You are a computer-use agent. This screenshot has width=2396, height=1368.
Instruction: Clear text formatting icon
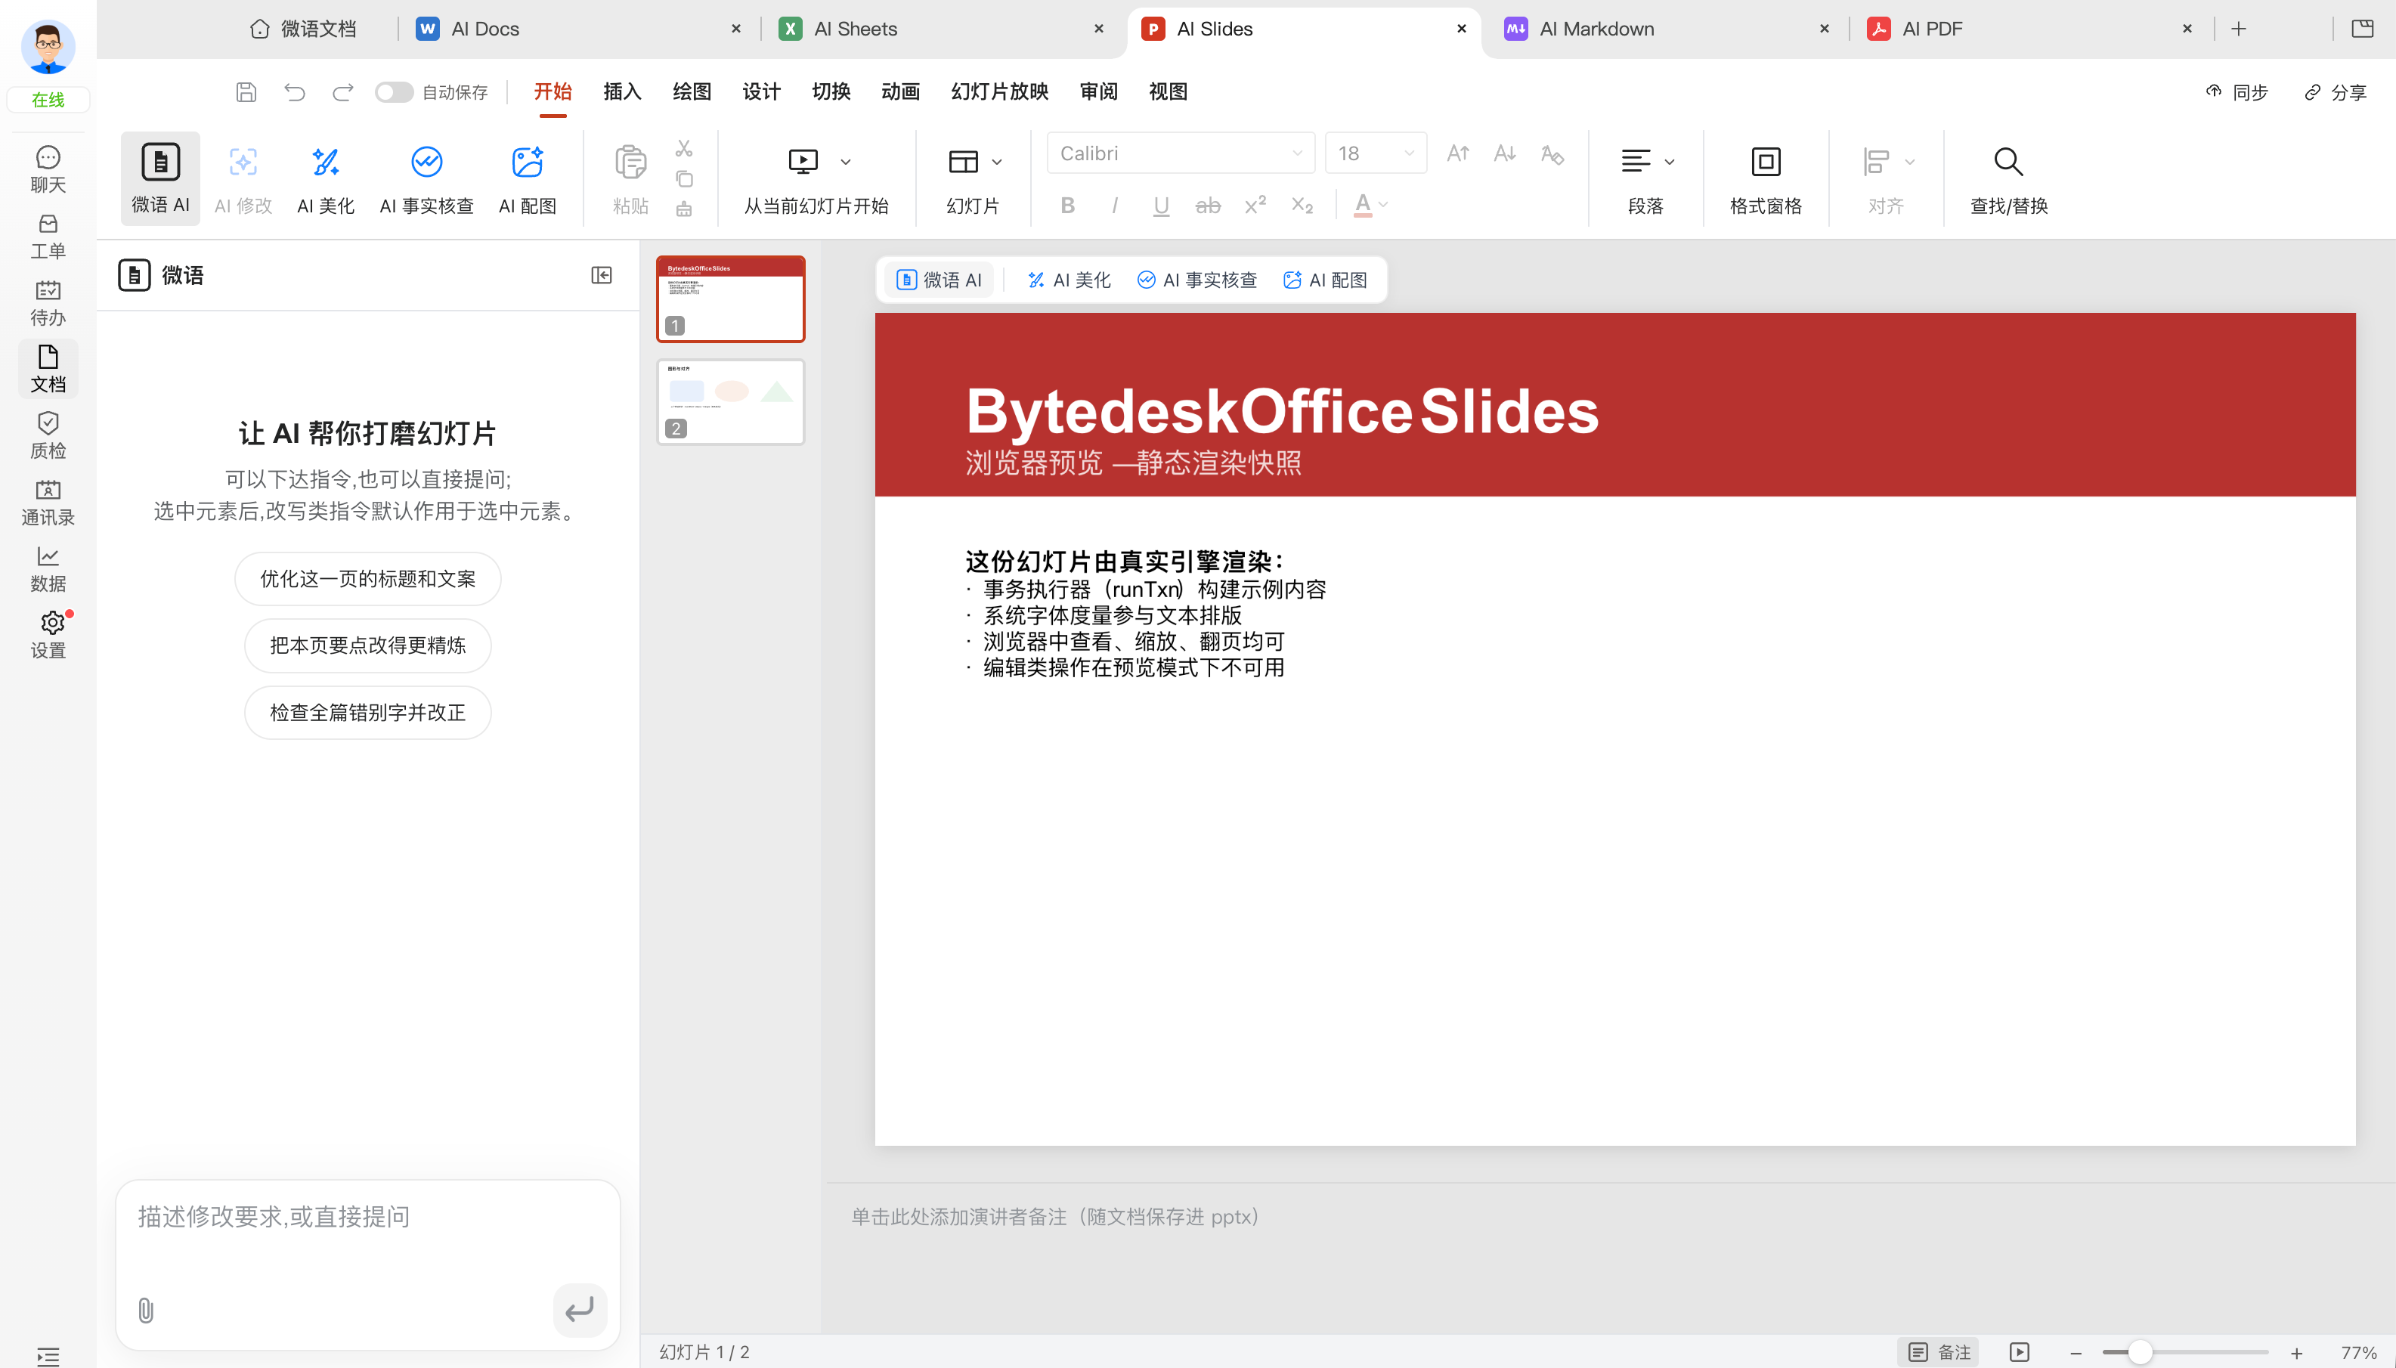pos(1552,153)
